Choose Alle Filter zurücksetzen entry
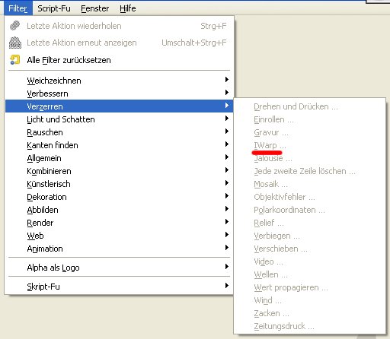This screenshot has width=390, height=339. point(119,60)
